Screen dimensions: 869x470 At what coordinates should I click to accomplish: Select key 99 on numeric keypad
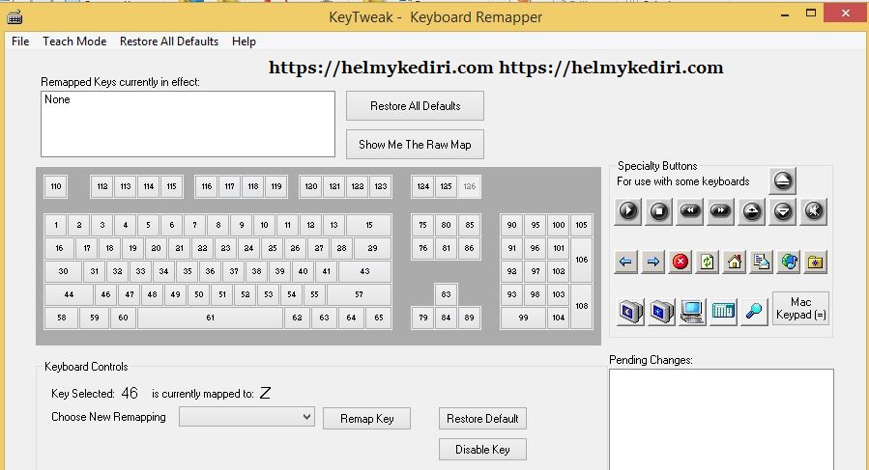coord(523,318)
